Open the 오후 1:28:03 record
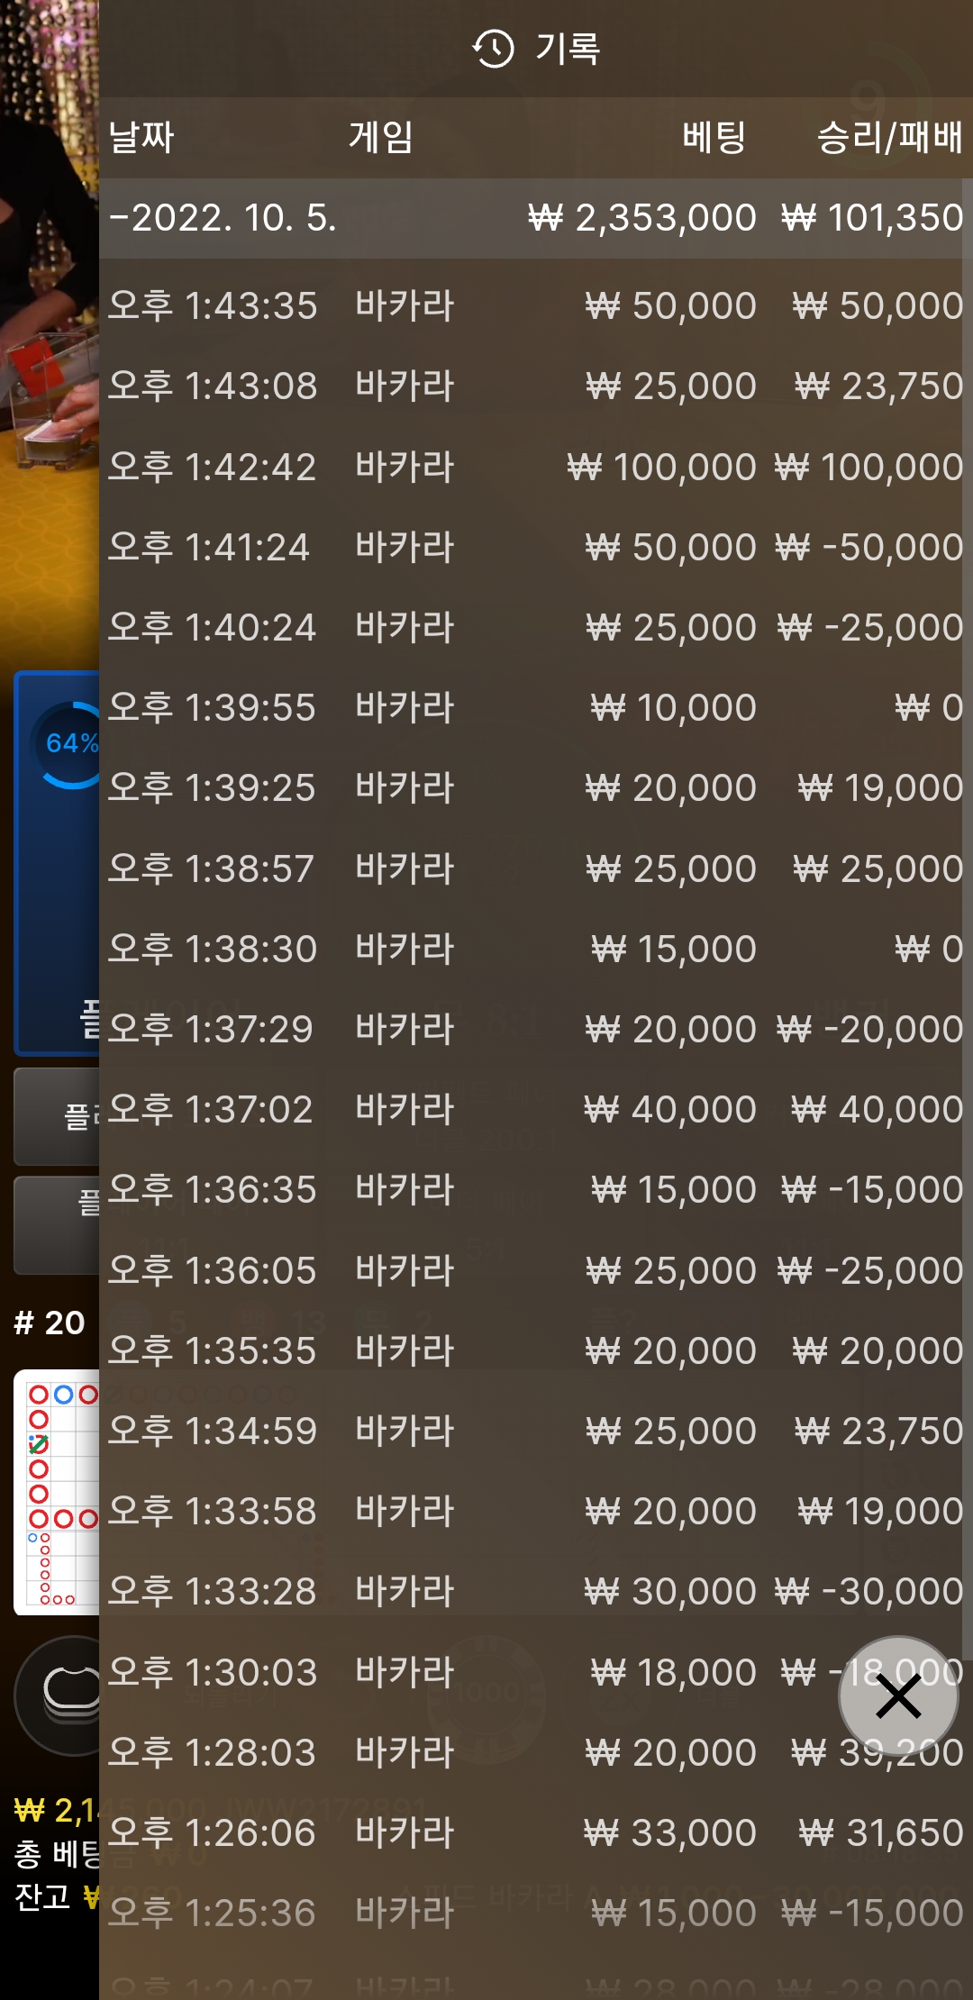This screenshot has width=973, height=2000. pos(536,1752)
